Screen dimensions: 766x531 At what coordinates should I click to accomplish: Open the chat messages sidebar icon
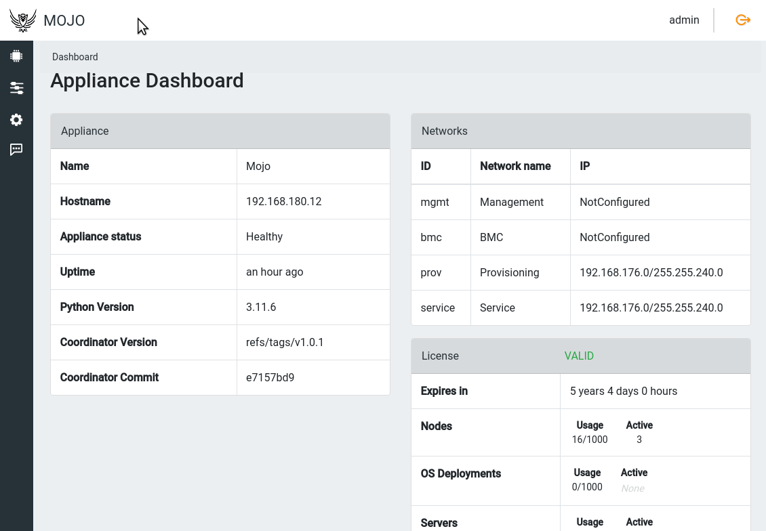point(16,150)
